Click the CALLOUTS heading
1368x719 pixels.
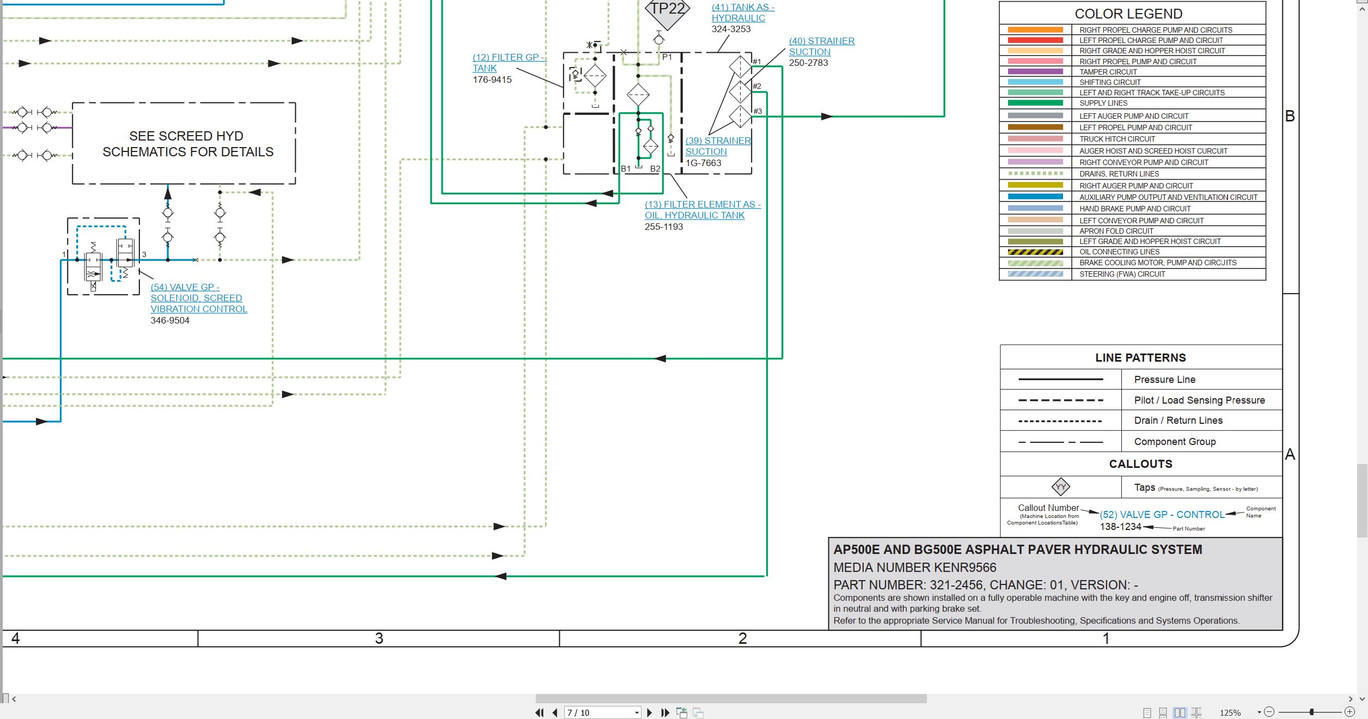(1140, 464)
